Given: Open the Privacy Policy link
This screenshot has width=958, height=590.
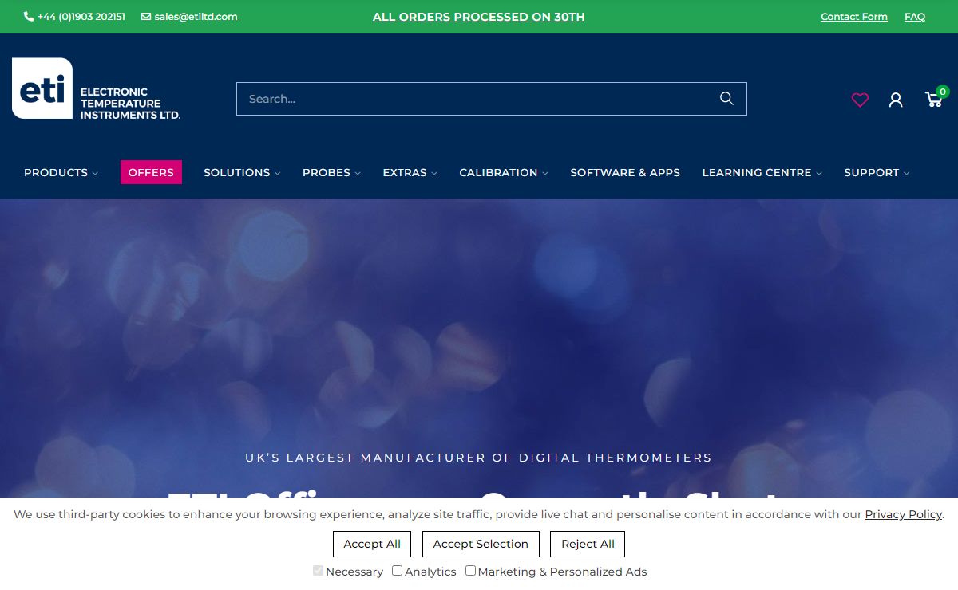Looking at the screenshot, I should (x=903, y=514).
